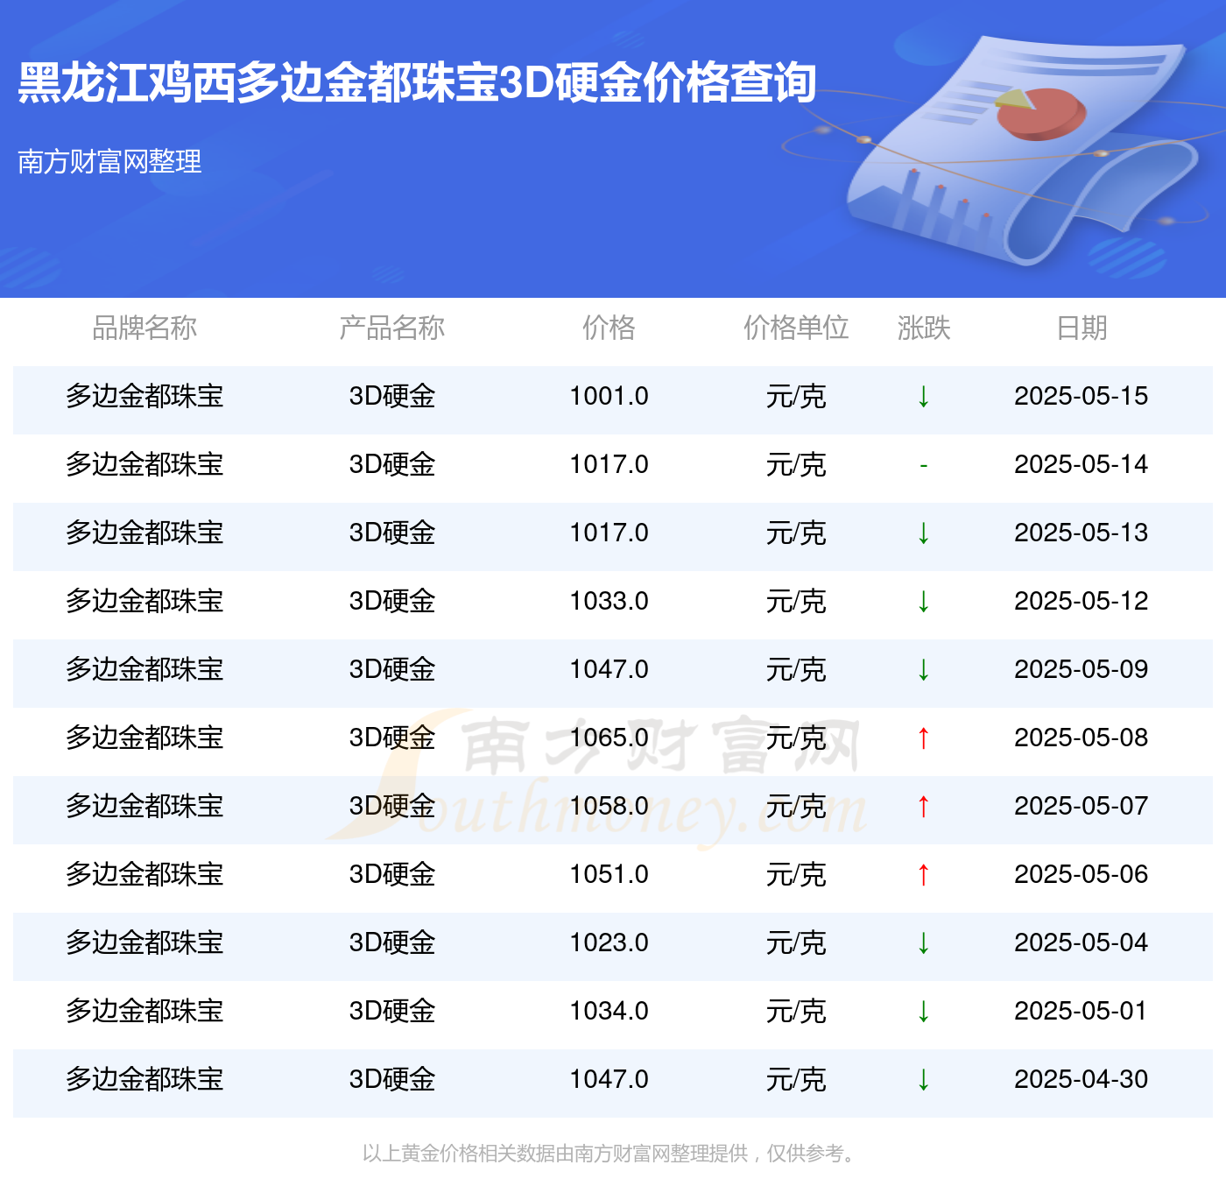Click date 2025-05-08
Image resolution: width=1226 pixels, height=1193 pixels.
tap(1081, 738)
